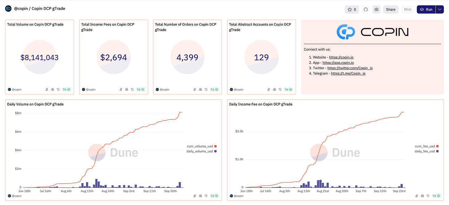The image size is (449, 205).
Task: Take a dashboard screenshot with the header camera icon
Action: (x=376, y=10)
